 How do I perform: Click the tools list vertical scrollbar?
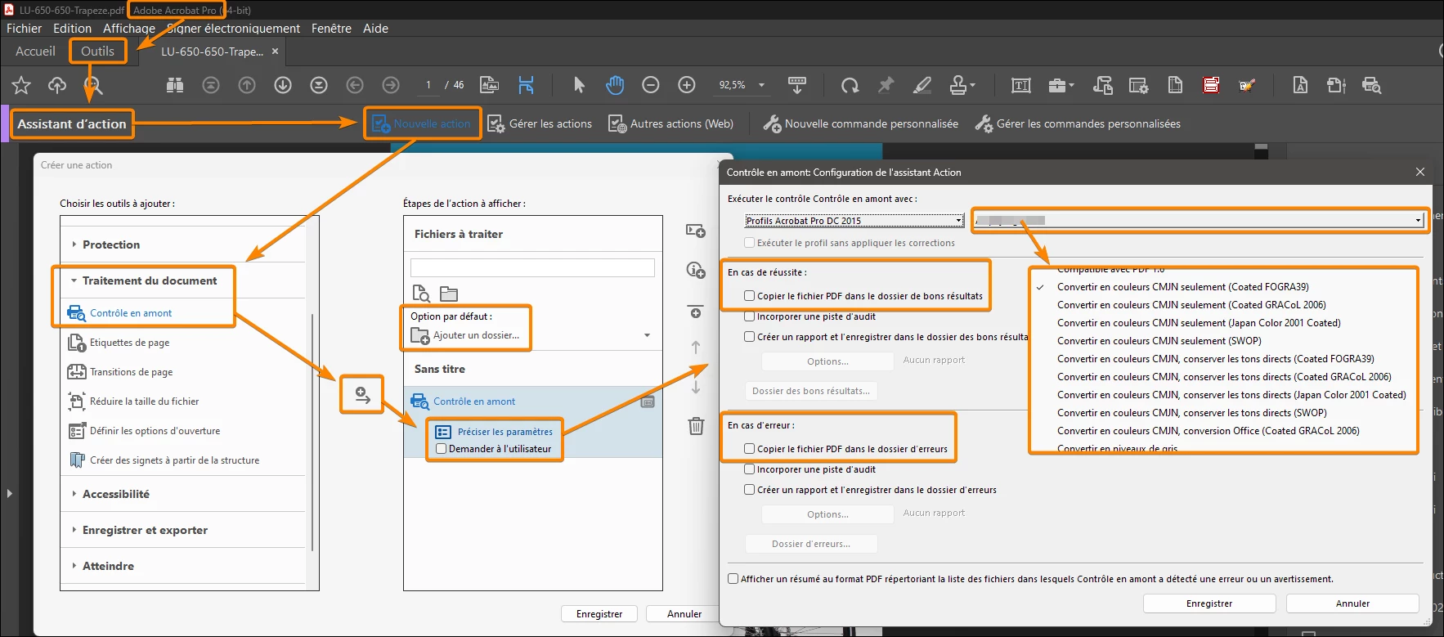tap(312, 431)
